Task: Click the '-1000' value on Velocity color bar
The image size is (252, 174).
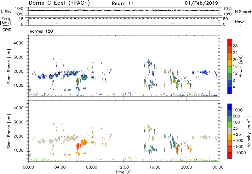Action: 239,153
